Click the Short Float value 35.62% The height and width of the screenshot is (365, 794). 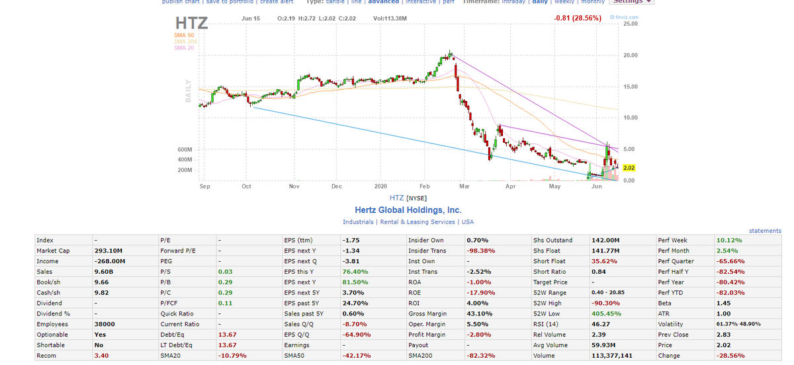click(603, 261)
